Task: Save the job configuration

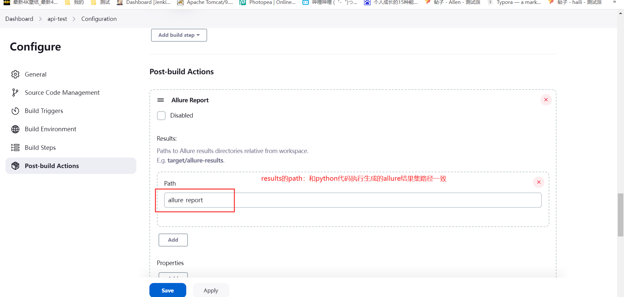Action: pos(168,290)
